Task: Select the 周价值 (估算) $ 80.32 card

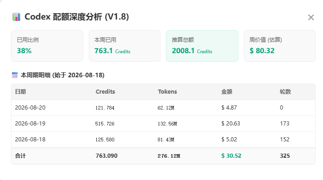Action: coord(280,46)
